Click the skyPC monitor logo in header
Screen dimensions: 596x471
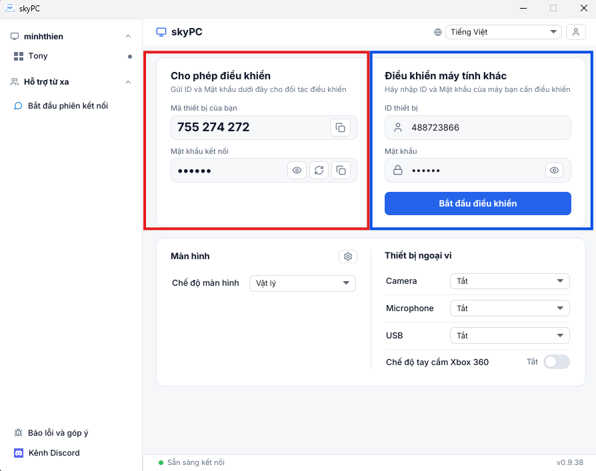pos(161,32)
